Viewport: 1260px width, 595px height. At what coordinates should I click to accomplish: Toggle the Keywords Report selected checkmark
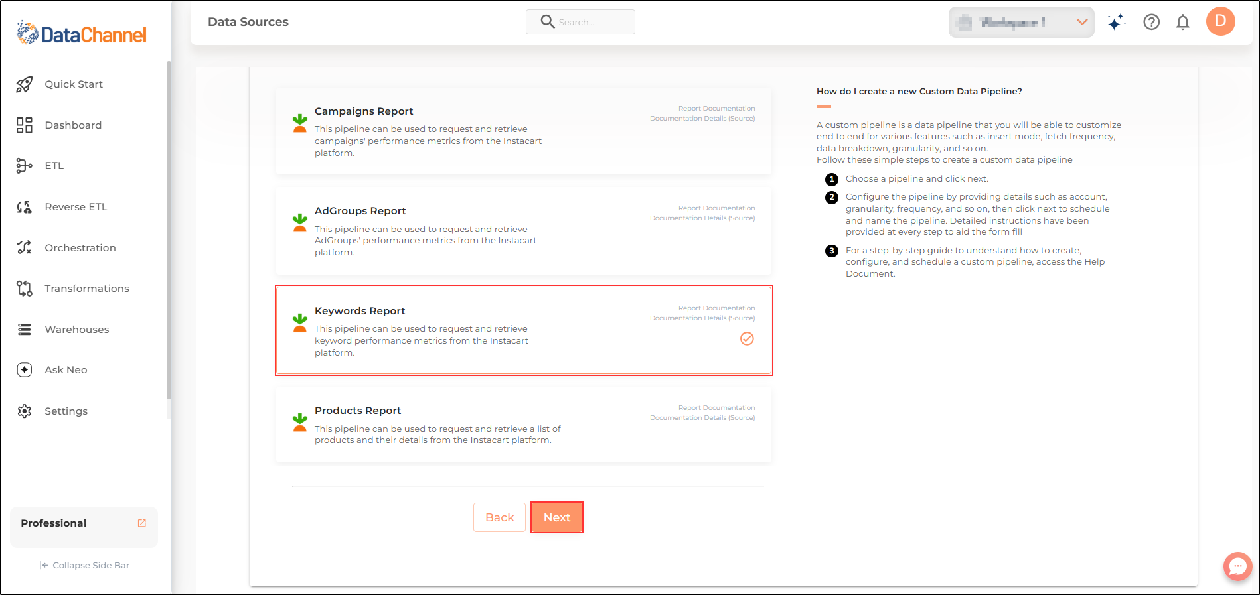coord(747,339)
